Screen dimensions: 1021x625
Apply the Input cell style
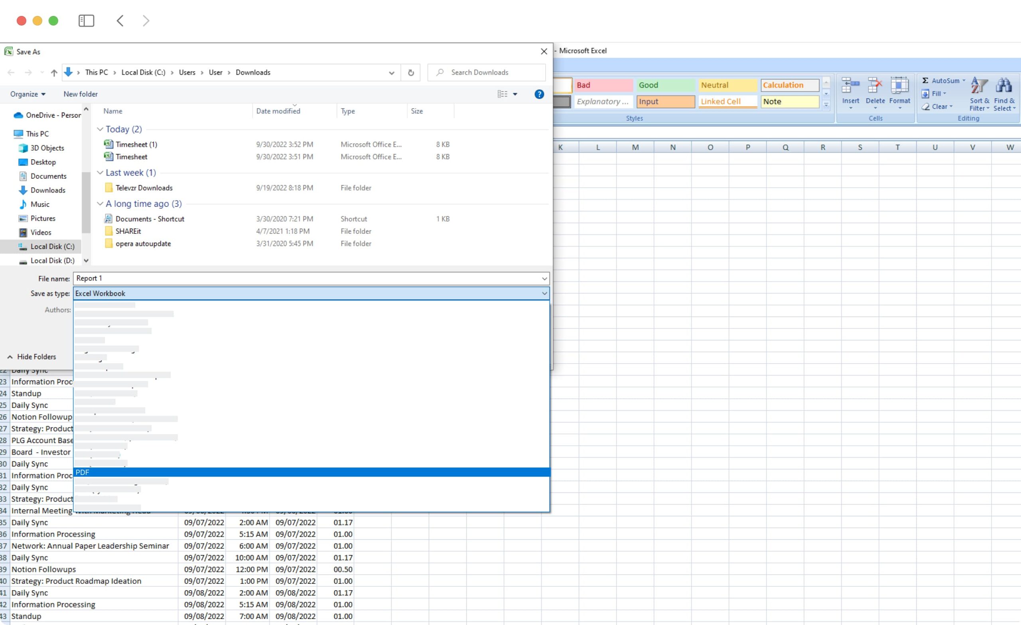(x=666, y=102)
